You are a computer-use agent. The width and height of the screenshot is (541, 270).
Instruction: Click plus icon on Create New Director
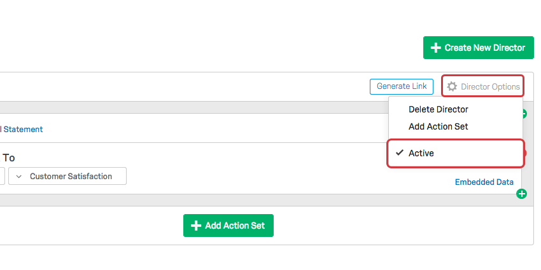click(x=436, y=48)
